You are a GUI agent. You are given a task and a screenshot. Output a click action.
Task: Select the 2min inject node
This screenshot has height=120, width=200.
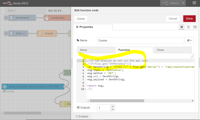coord(18,33)
